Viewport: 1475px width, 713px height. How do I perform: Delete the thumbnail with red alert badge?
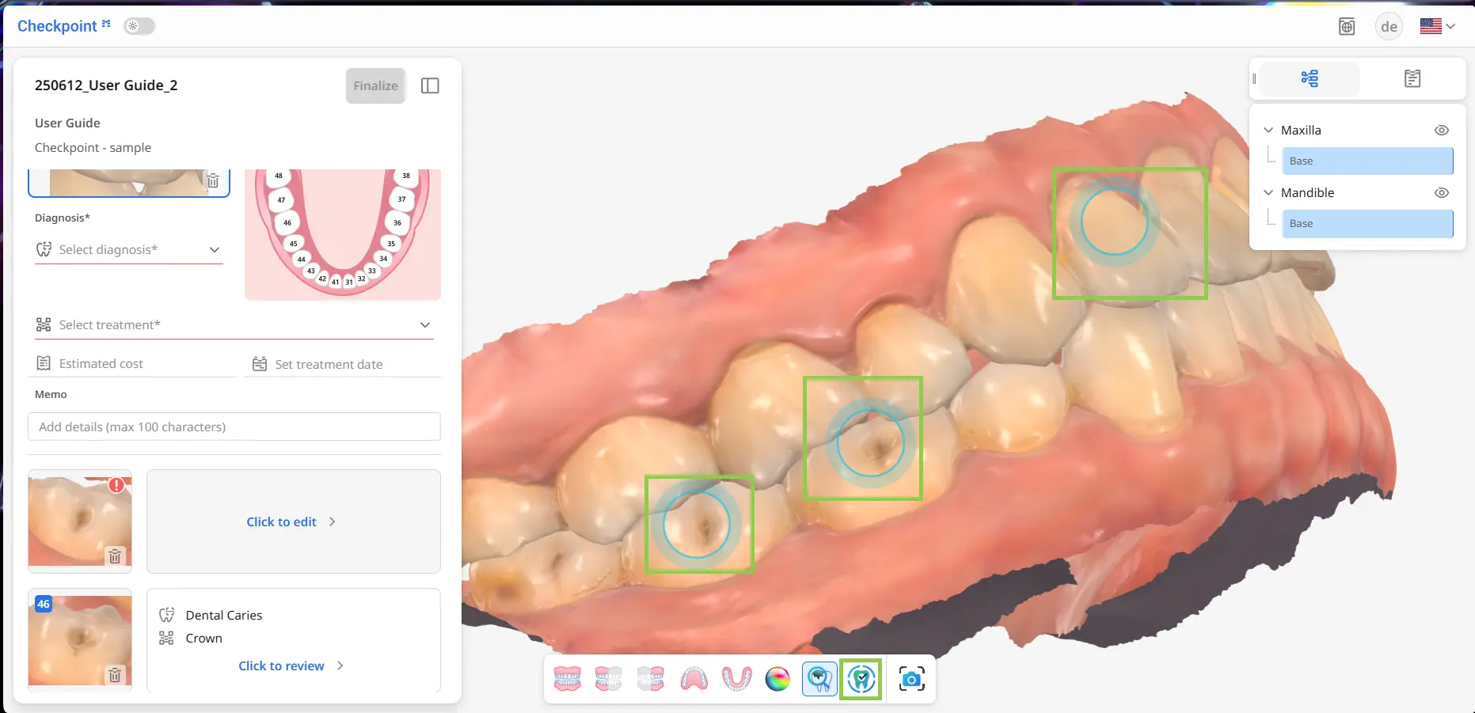point(115,556)
